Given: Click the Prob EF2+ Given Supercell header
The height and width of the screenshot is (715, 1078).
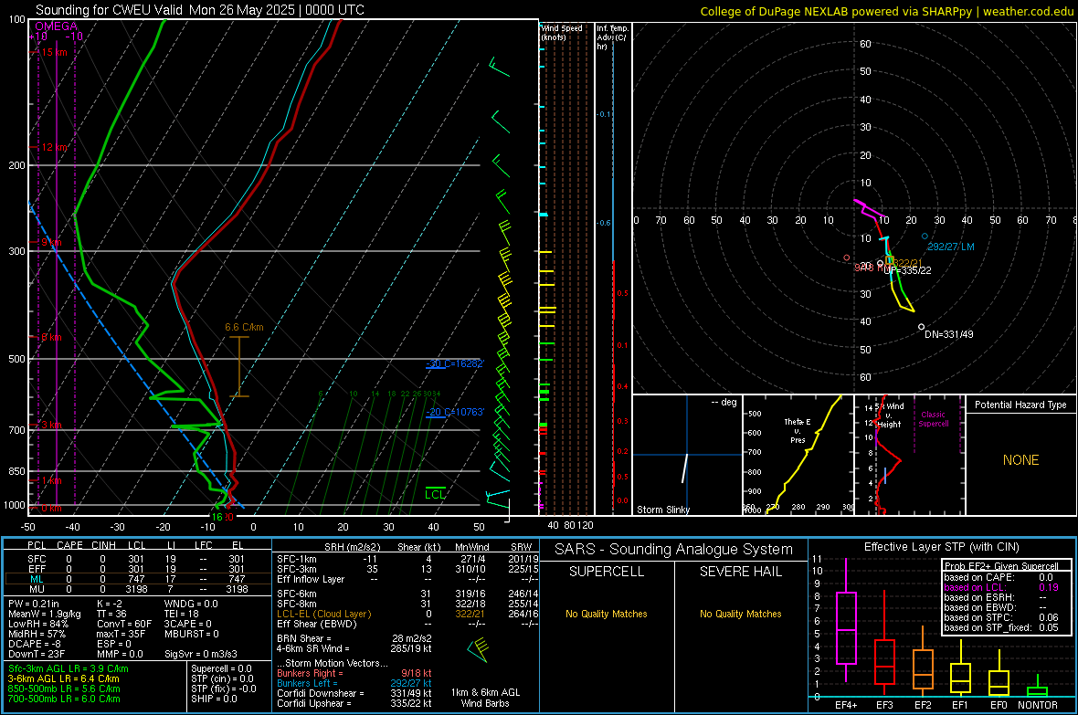Looking at the screenshot, I should [1001, 566].
